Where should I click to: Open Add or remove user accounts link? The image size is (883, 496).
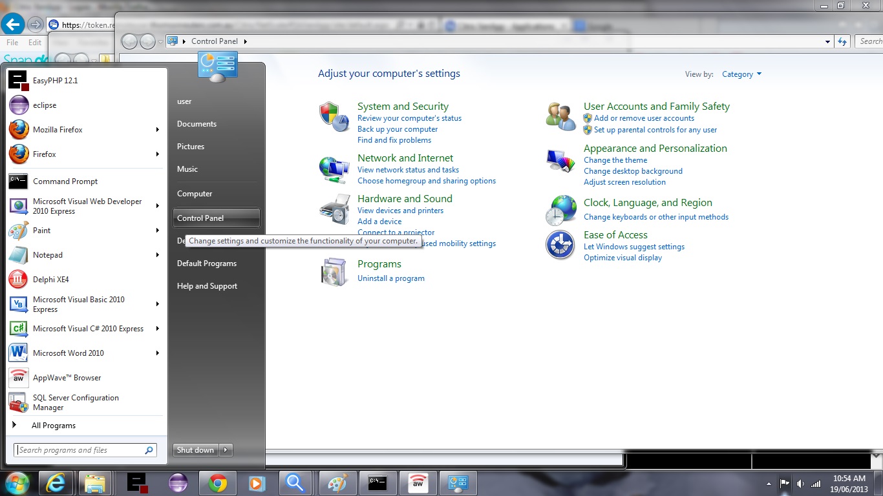click(x=644, y=118)
